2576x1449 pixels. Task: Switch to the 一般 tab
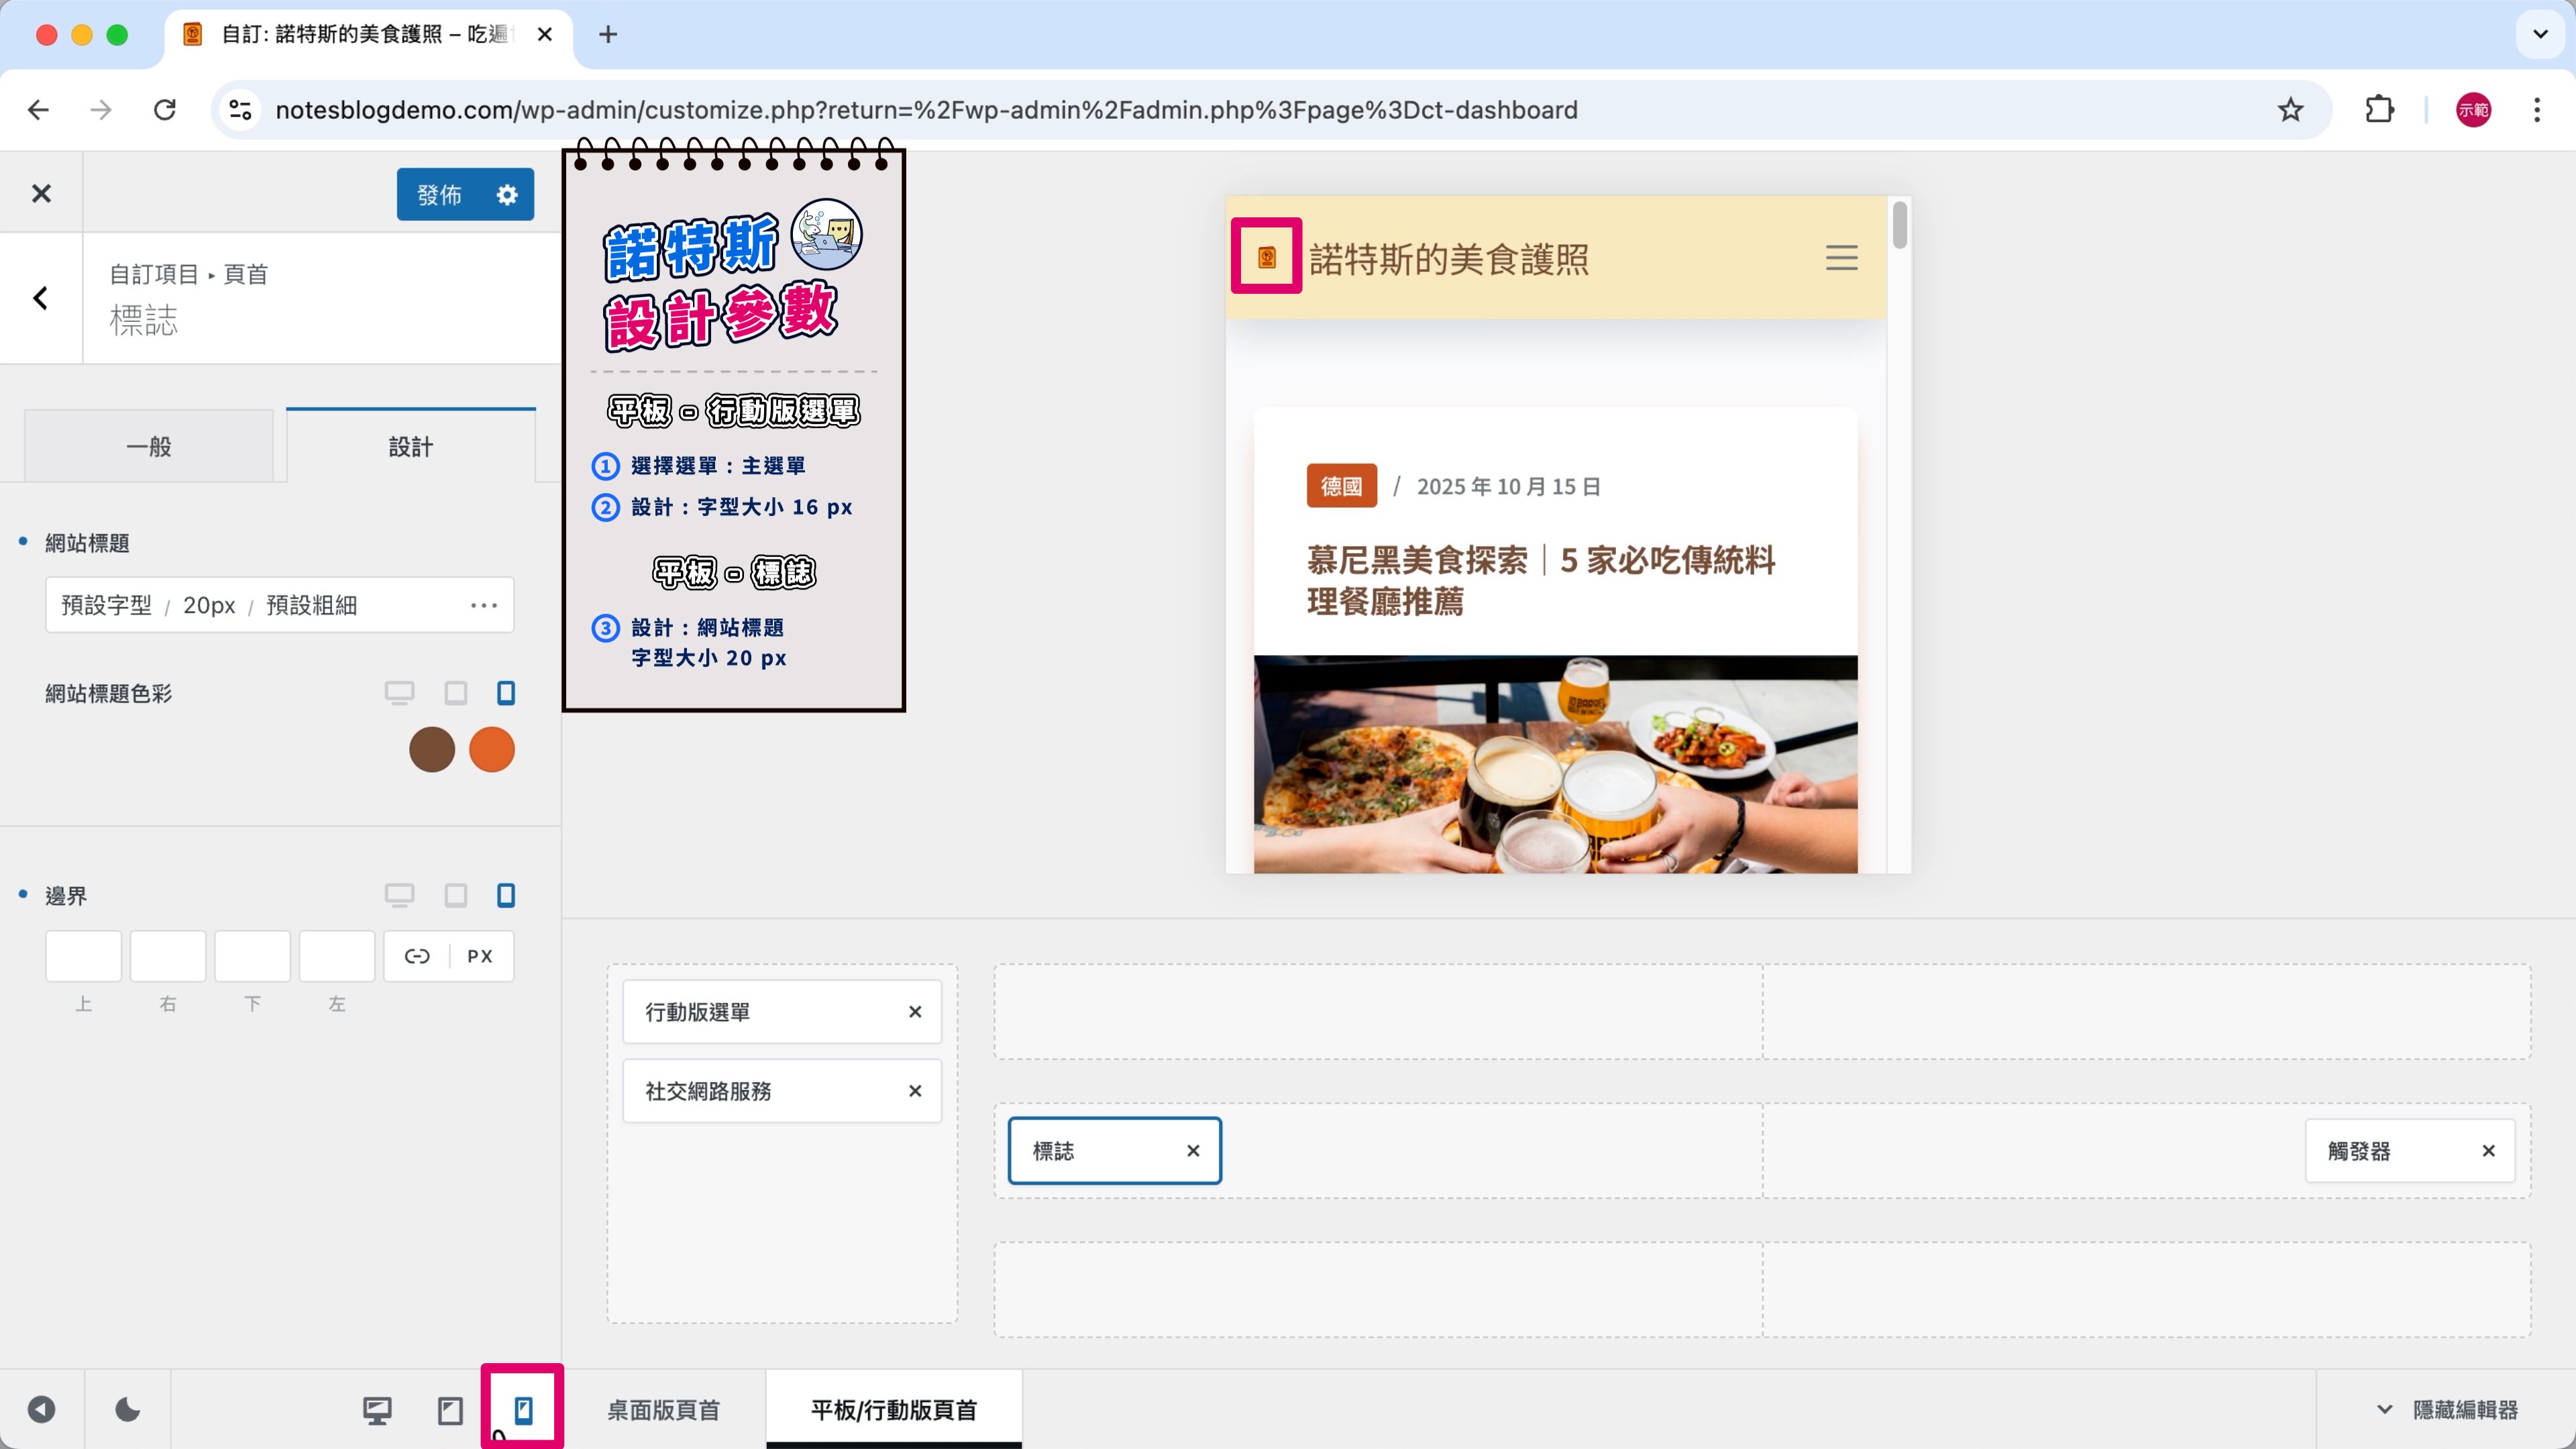(x=149, y=446)
